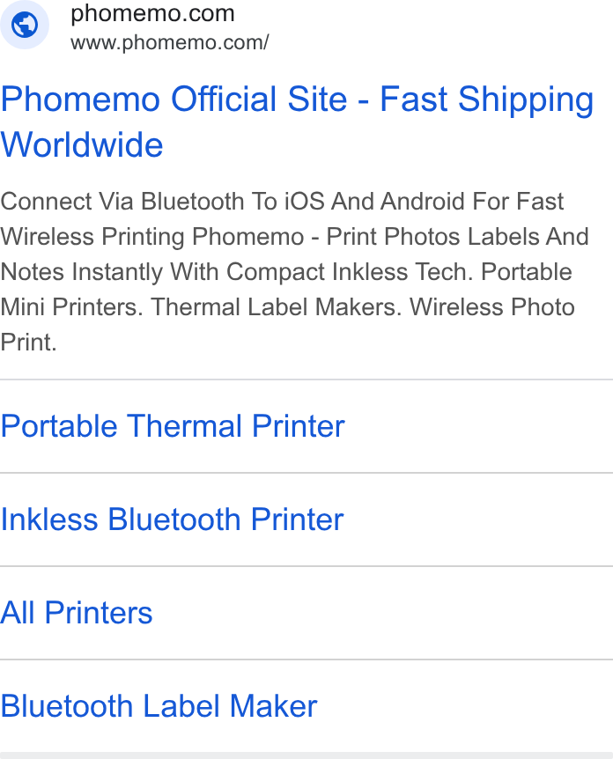
Task: Click the word Worldwide in headline
Action: point(82,144)
